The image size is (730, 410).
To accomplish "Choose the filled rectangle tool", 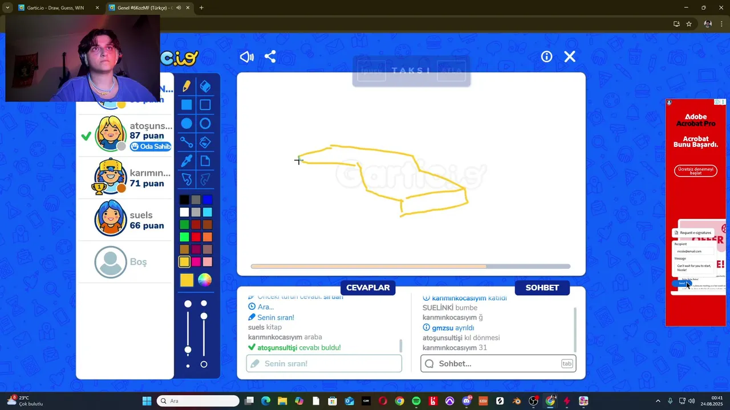I will click(186, 105).
